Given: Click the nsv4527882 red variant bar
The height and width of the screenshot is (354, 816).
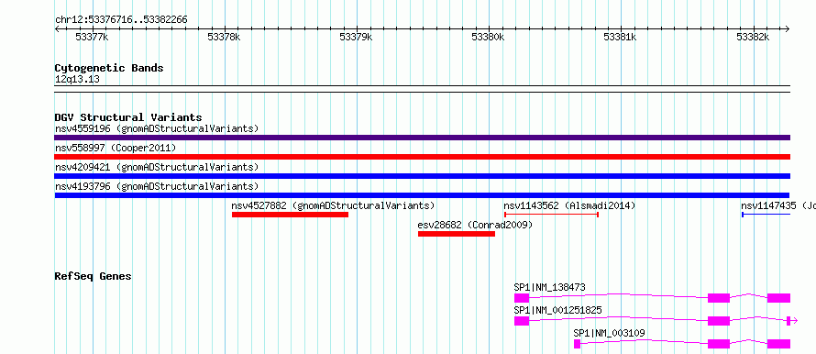Looking at the screenshot, I should (x=290, y=215).
